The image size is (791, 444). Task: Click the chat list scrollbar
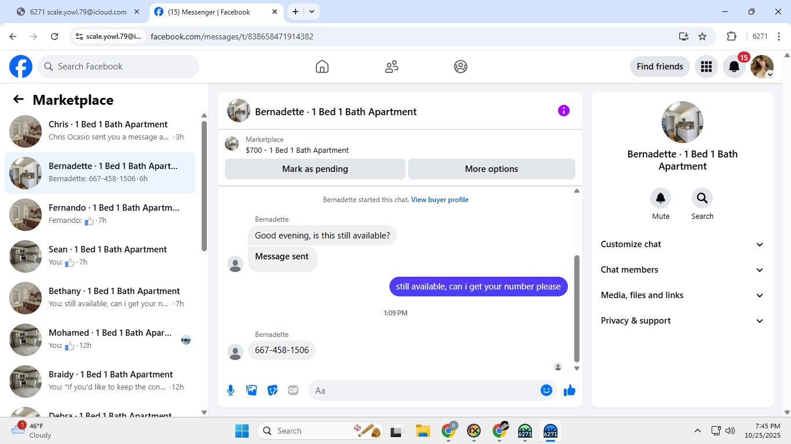pyautogui.click(x=204, y=185)
